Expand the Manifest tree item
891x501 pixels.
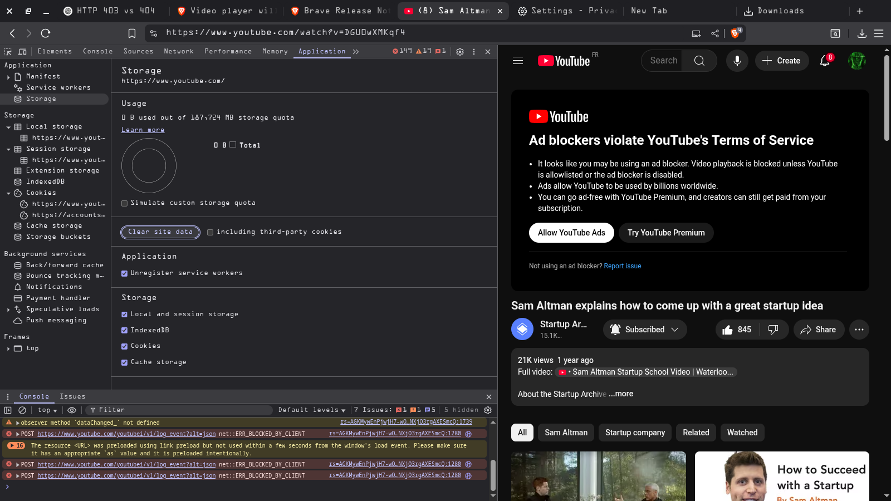point(8,77)
